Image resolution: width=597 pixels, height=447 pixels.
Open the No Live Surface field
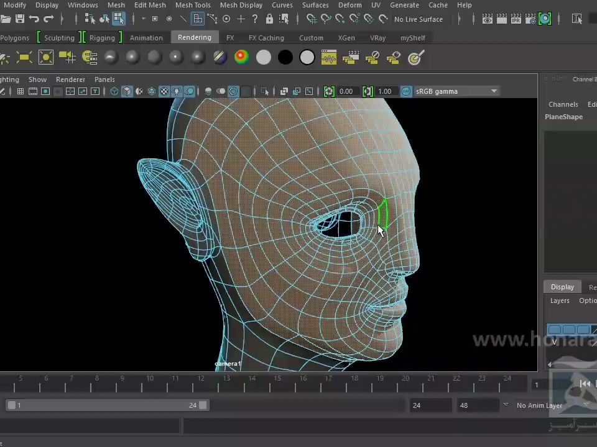tap(418, 19)
